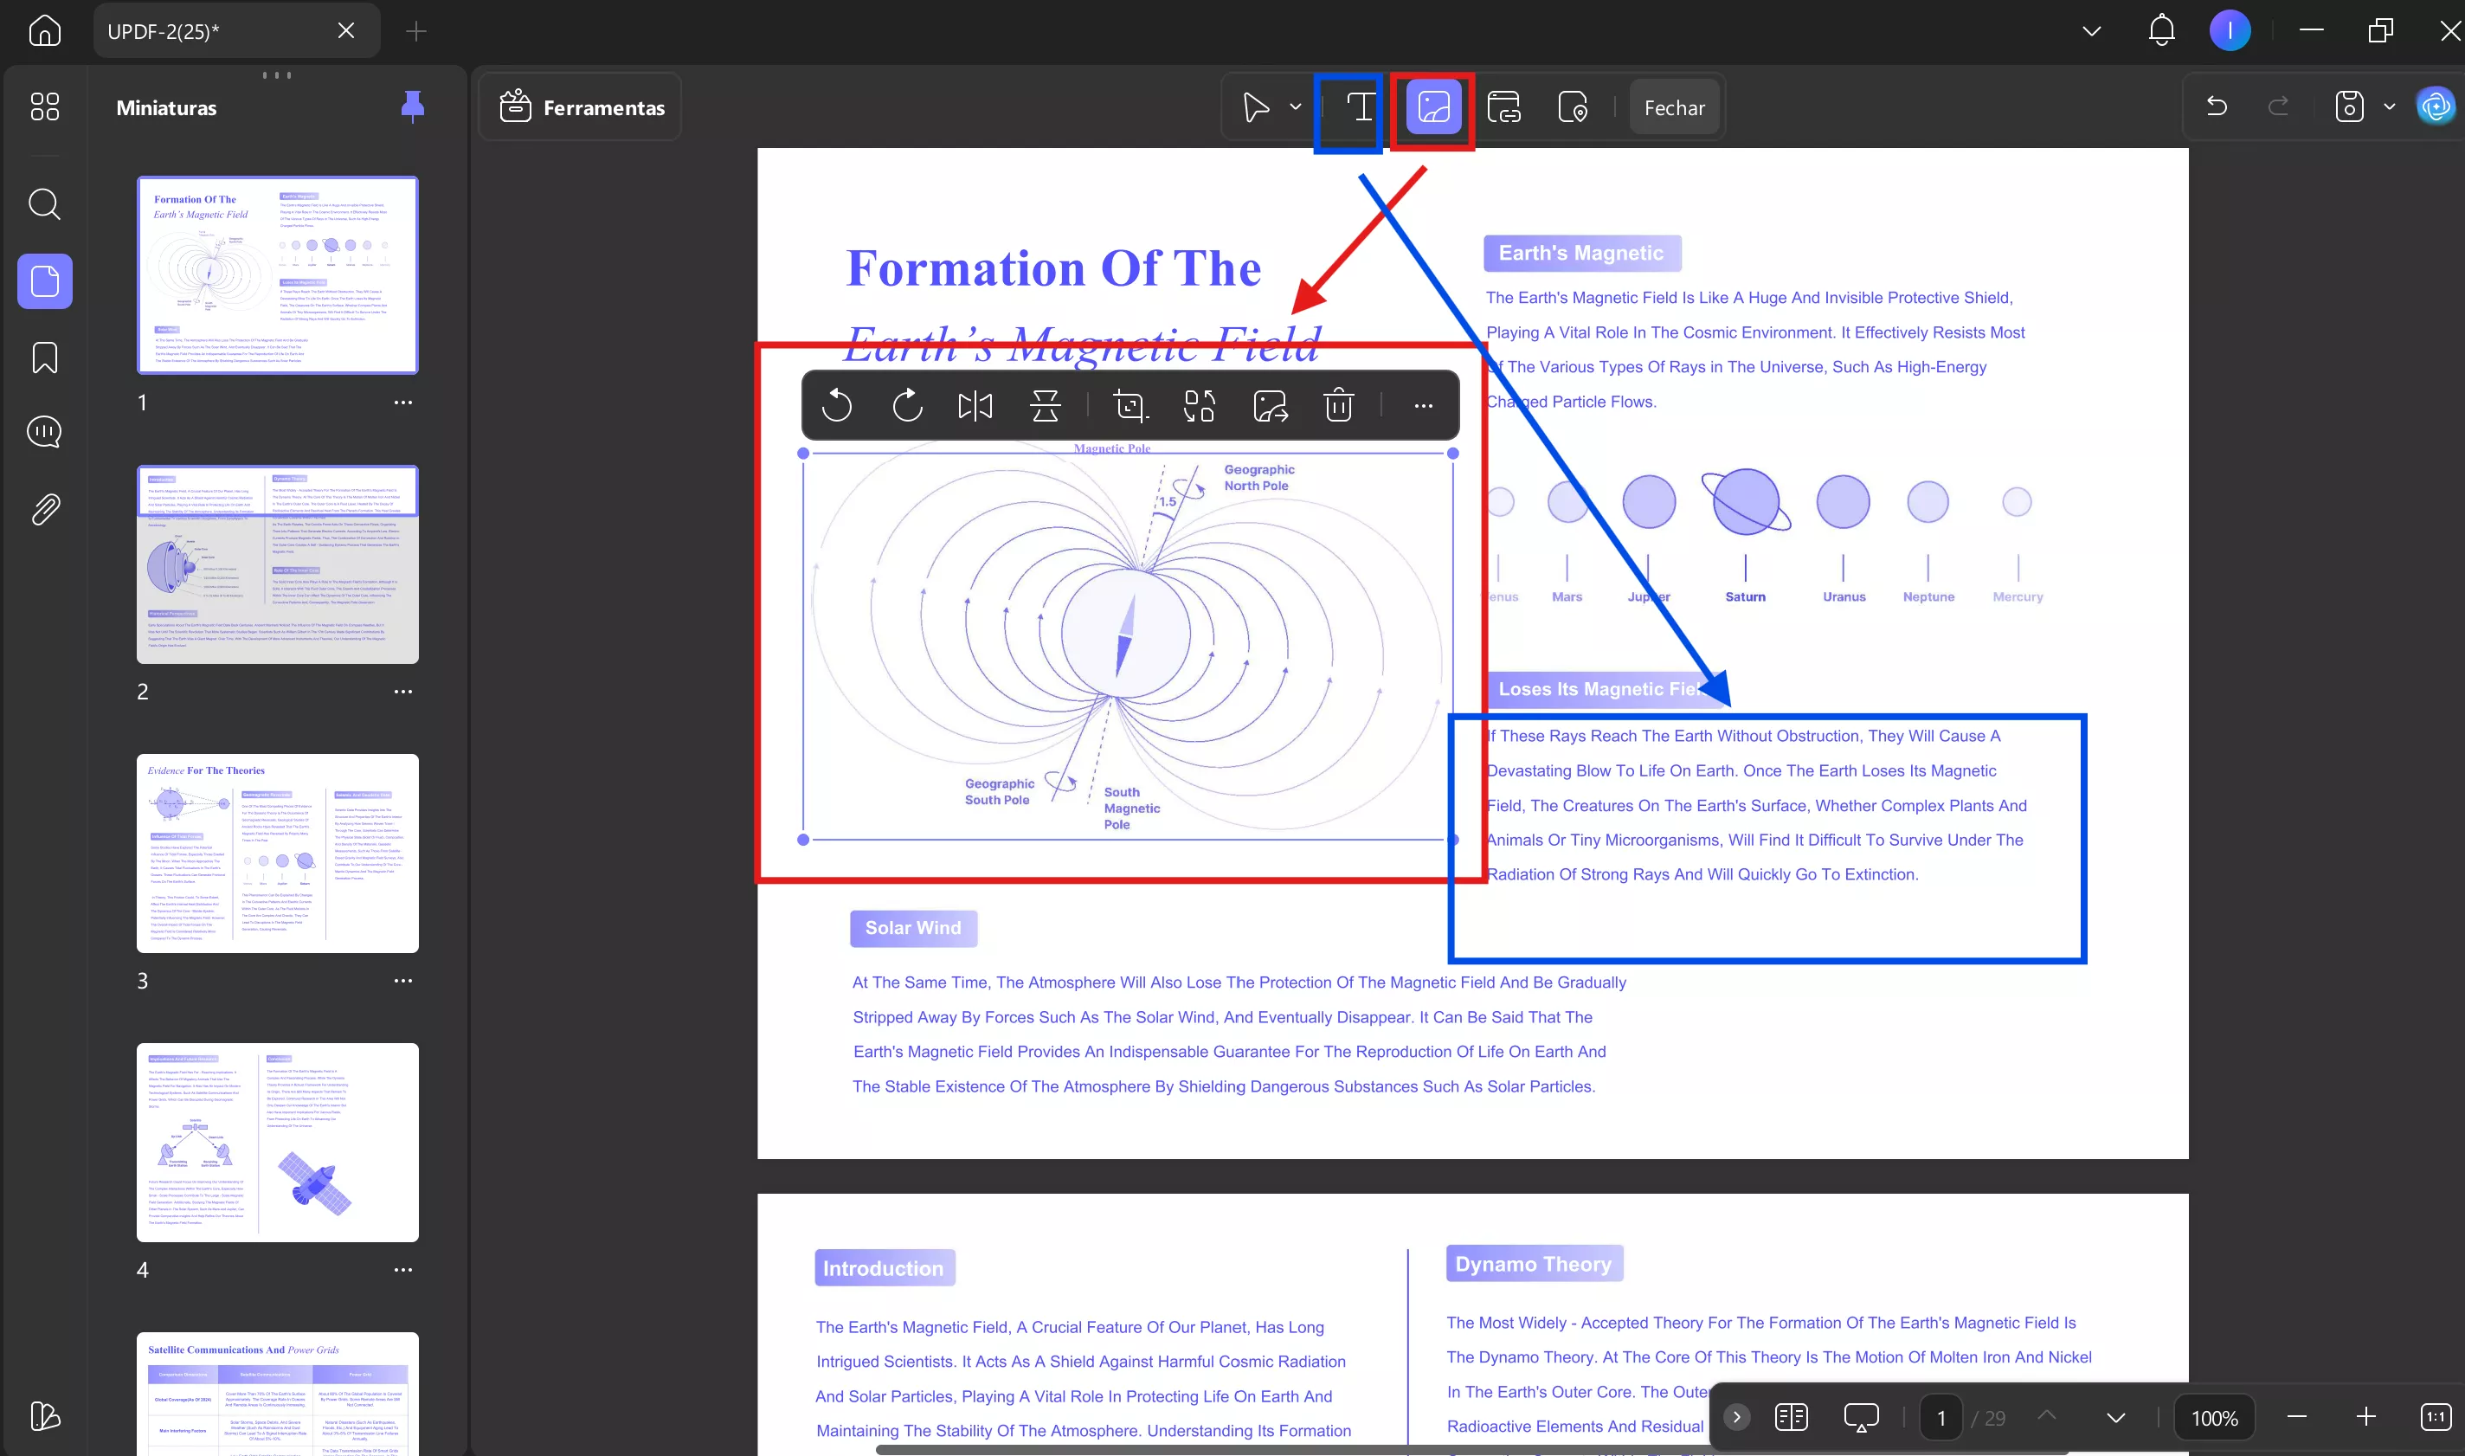Go to the Home screen icon
This screenshot has width=2465, height=1456.
(x=45, y=30)
